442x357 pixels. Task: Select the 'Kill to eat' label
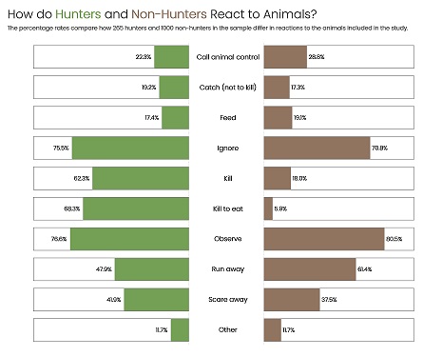coord(228,208)
